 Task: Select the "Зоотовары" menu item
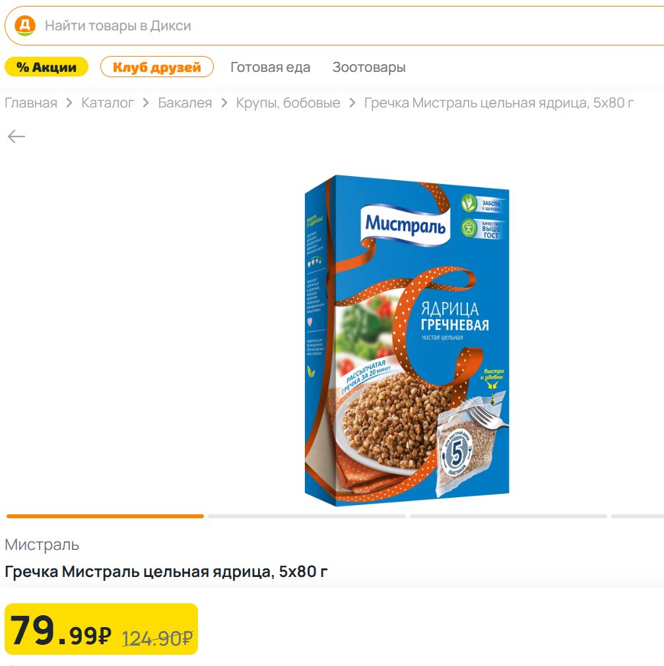[x=369, y=67]
